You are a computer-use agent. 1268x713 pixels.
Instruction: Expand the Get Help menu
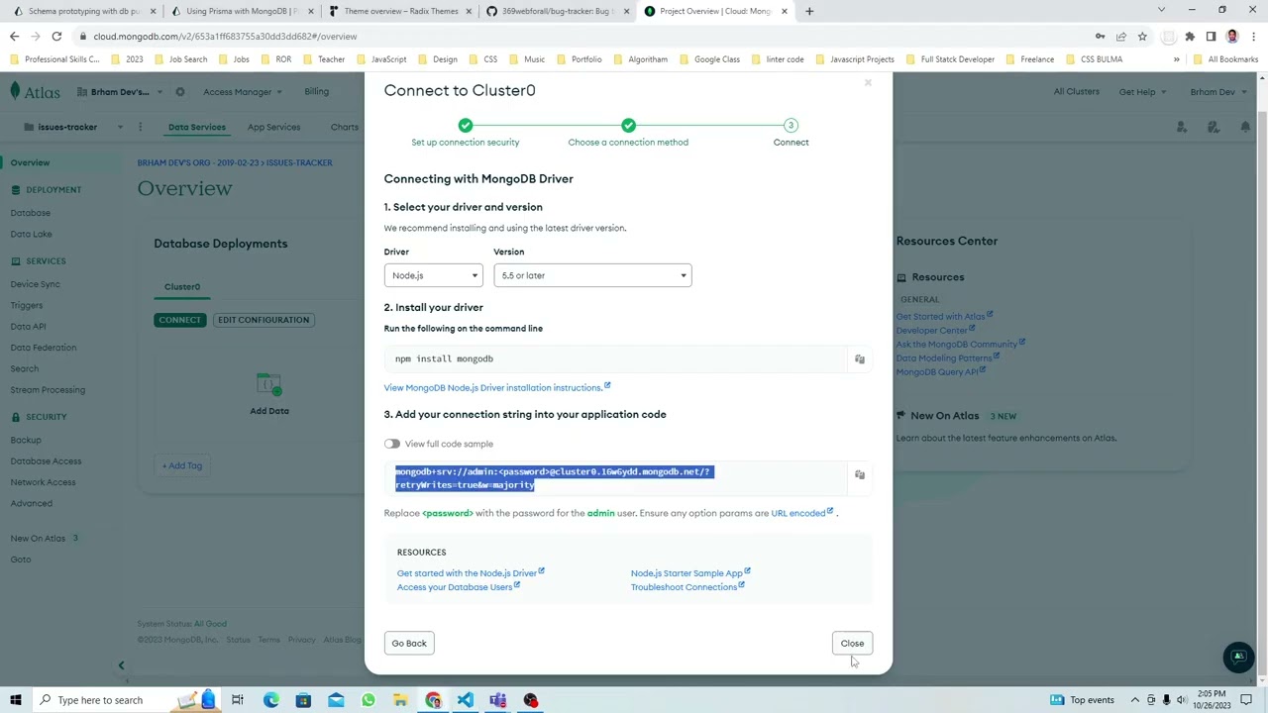(x=1142, y=92)
